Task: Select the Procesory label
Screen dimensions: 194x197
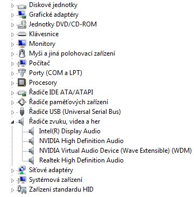Action: (x=43, y=83)
